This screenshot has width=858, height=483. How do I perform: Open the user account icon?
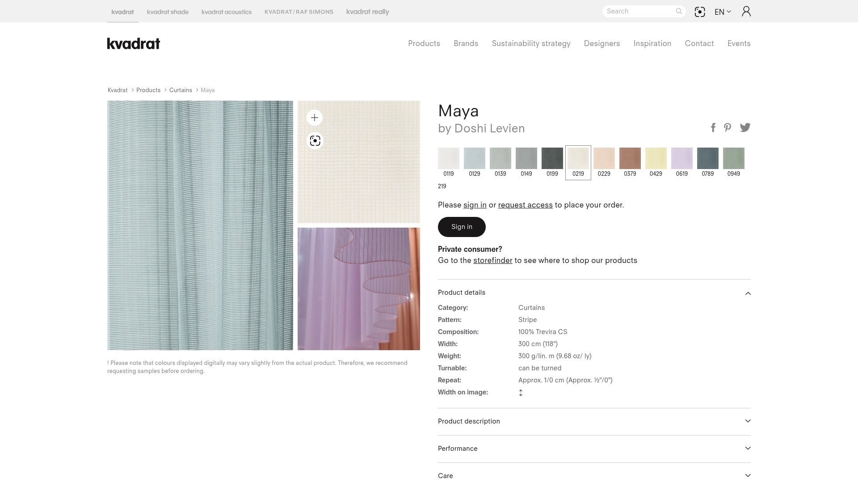click(x=746, y=11)
